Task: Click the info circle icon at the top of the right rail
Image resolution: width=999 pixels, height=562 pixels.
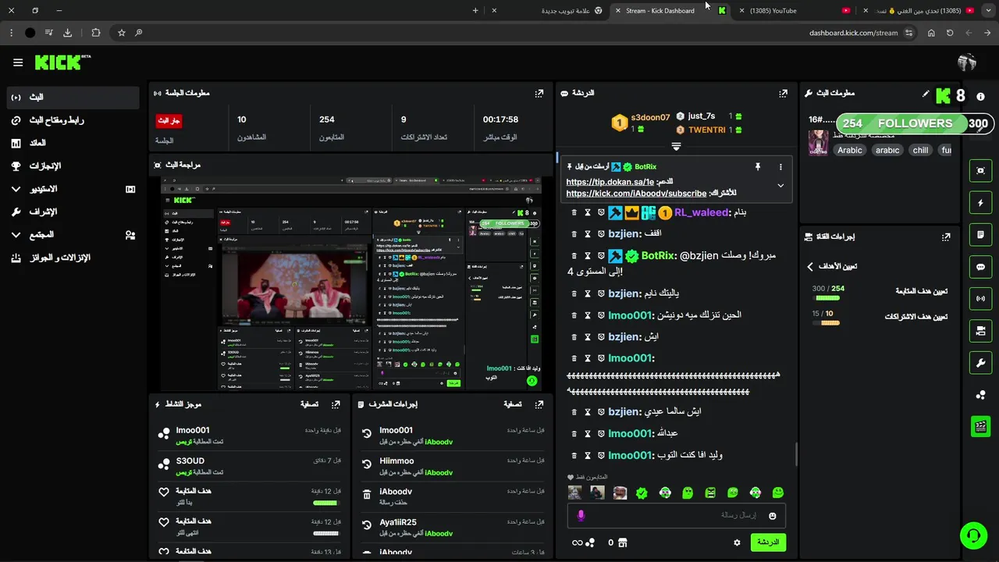Action: click(981, 96)
